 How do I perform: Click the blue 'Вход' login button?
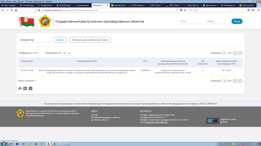pyautogui.click(x=237, y=21)
